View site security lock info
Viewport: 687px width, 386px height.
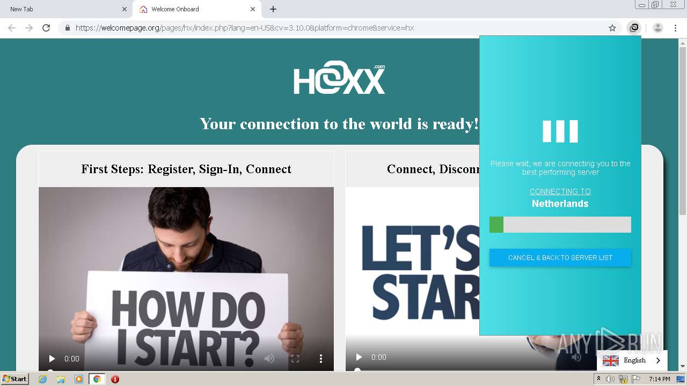coord(67,28)
